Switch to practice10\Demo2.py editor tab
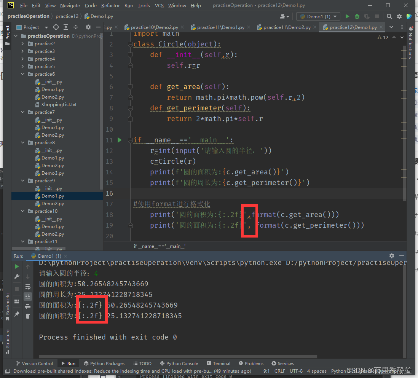 [x=154, y=27]
